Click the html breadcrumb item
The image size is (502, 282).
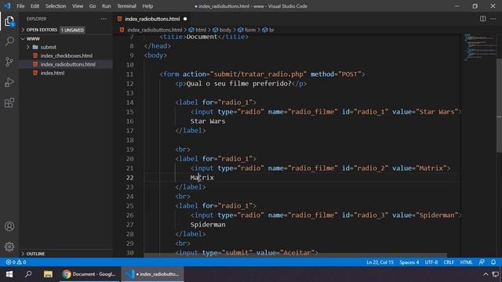click(x=201, y=30)
